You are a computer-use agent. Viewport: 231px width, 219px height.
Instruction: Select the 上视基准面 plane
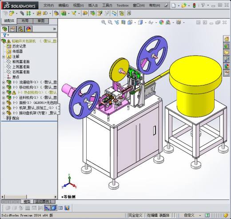point(21,67)
